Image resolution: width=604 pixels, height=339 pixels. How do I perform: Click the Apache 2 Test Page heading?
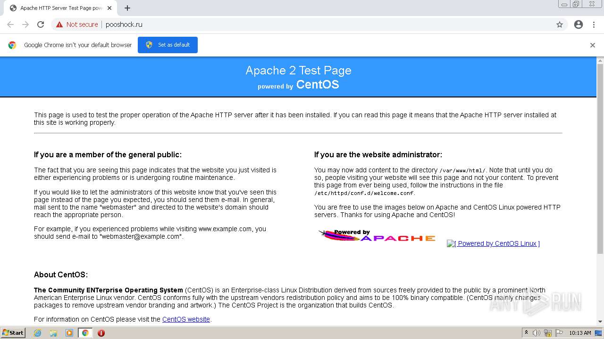pos(298,71)
